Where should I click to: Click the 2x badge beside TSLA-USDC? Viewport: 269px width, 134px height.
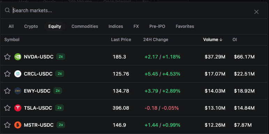coord(59,108)
